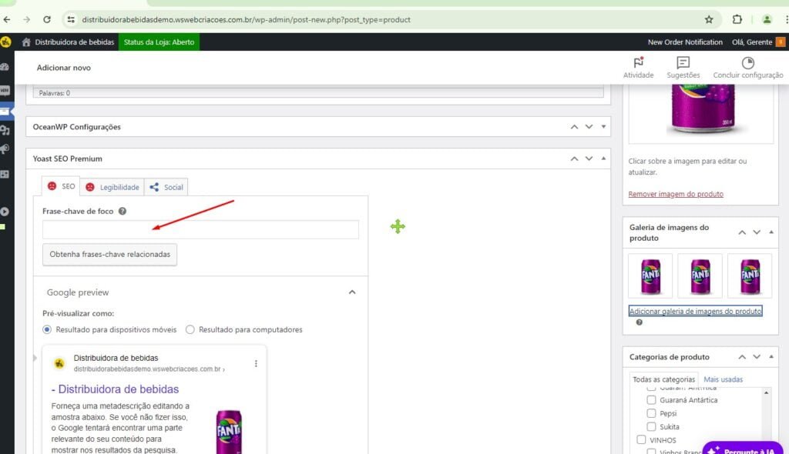The height and width of the screenshot is (454, 789).
Task: Select Resultado para computadores radio
Action: pyautogui.click(x=190, y=330)
